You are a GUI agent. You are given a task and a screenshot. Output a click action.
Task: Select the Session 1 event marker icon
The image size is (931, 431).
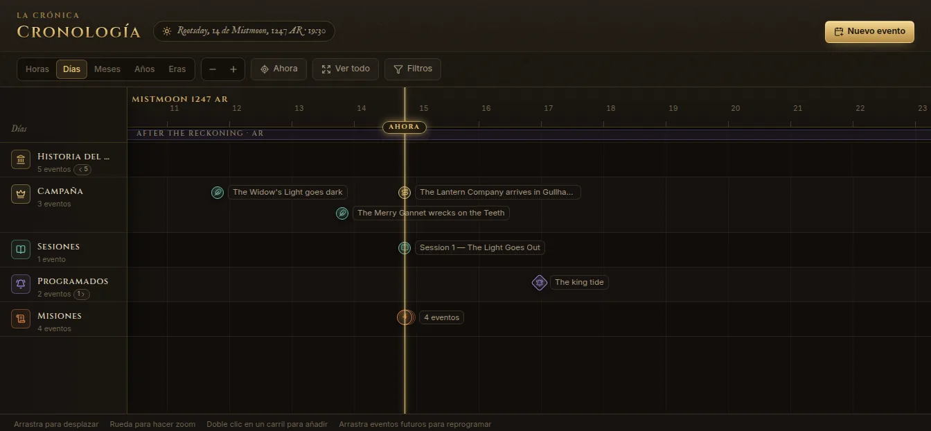tap(405, 248)
